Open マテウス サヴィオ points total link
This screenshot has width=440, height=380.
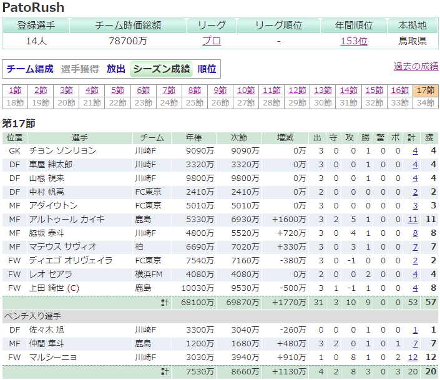pyautogui.click(x=415, y=247)
